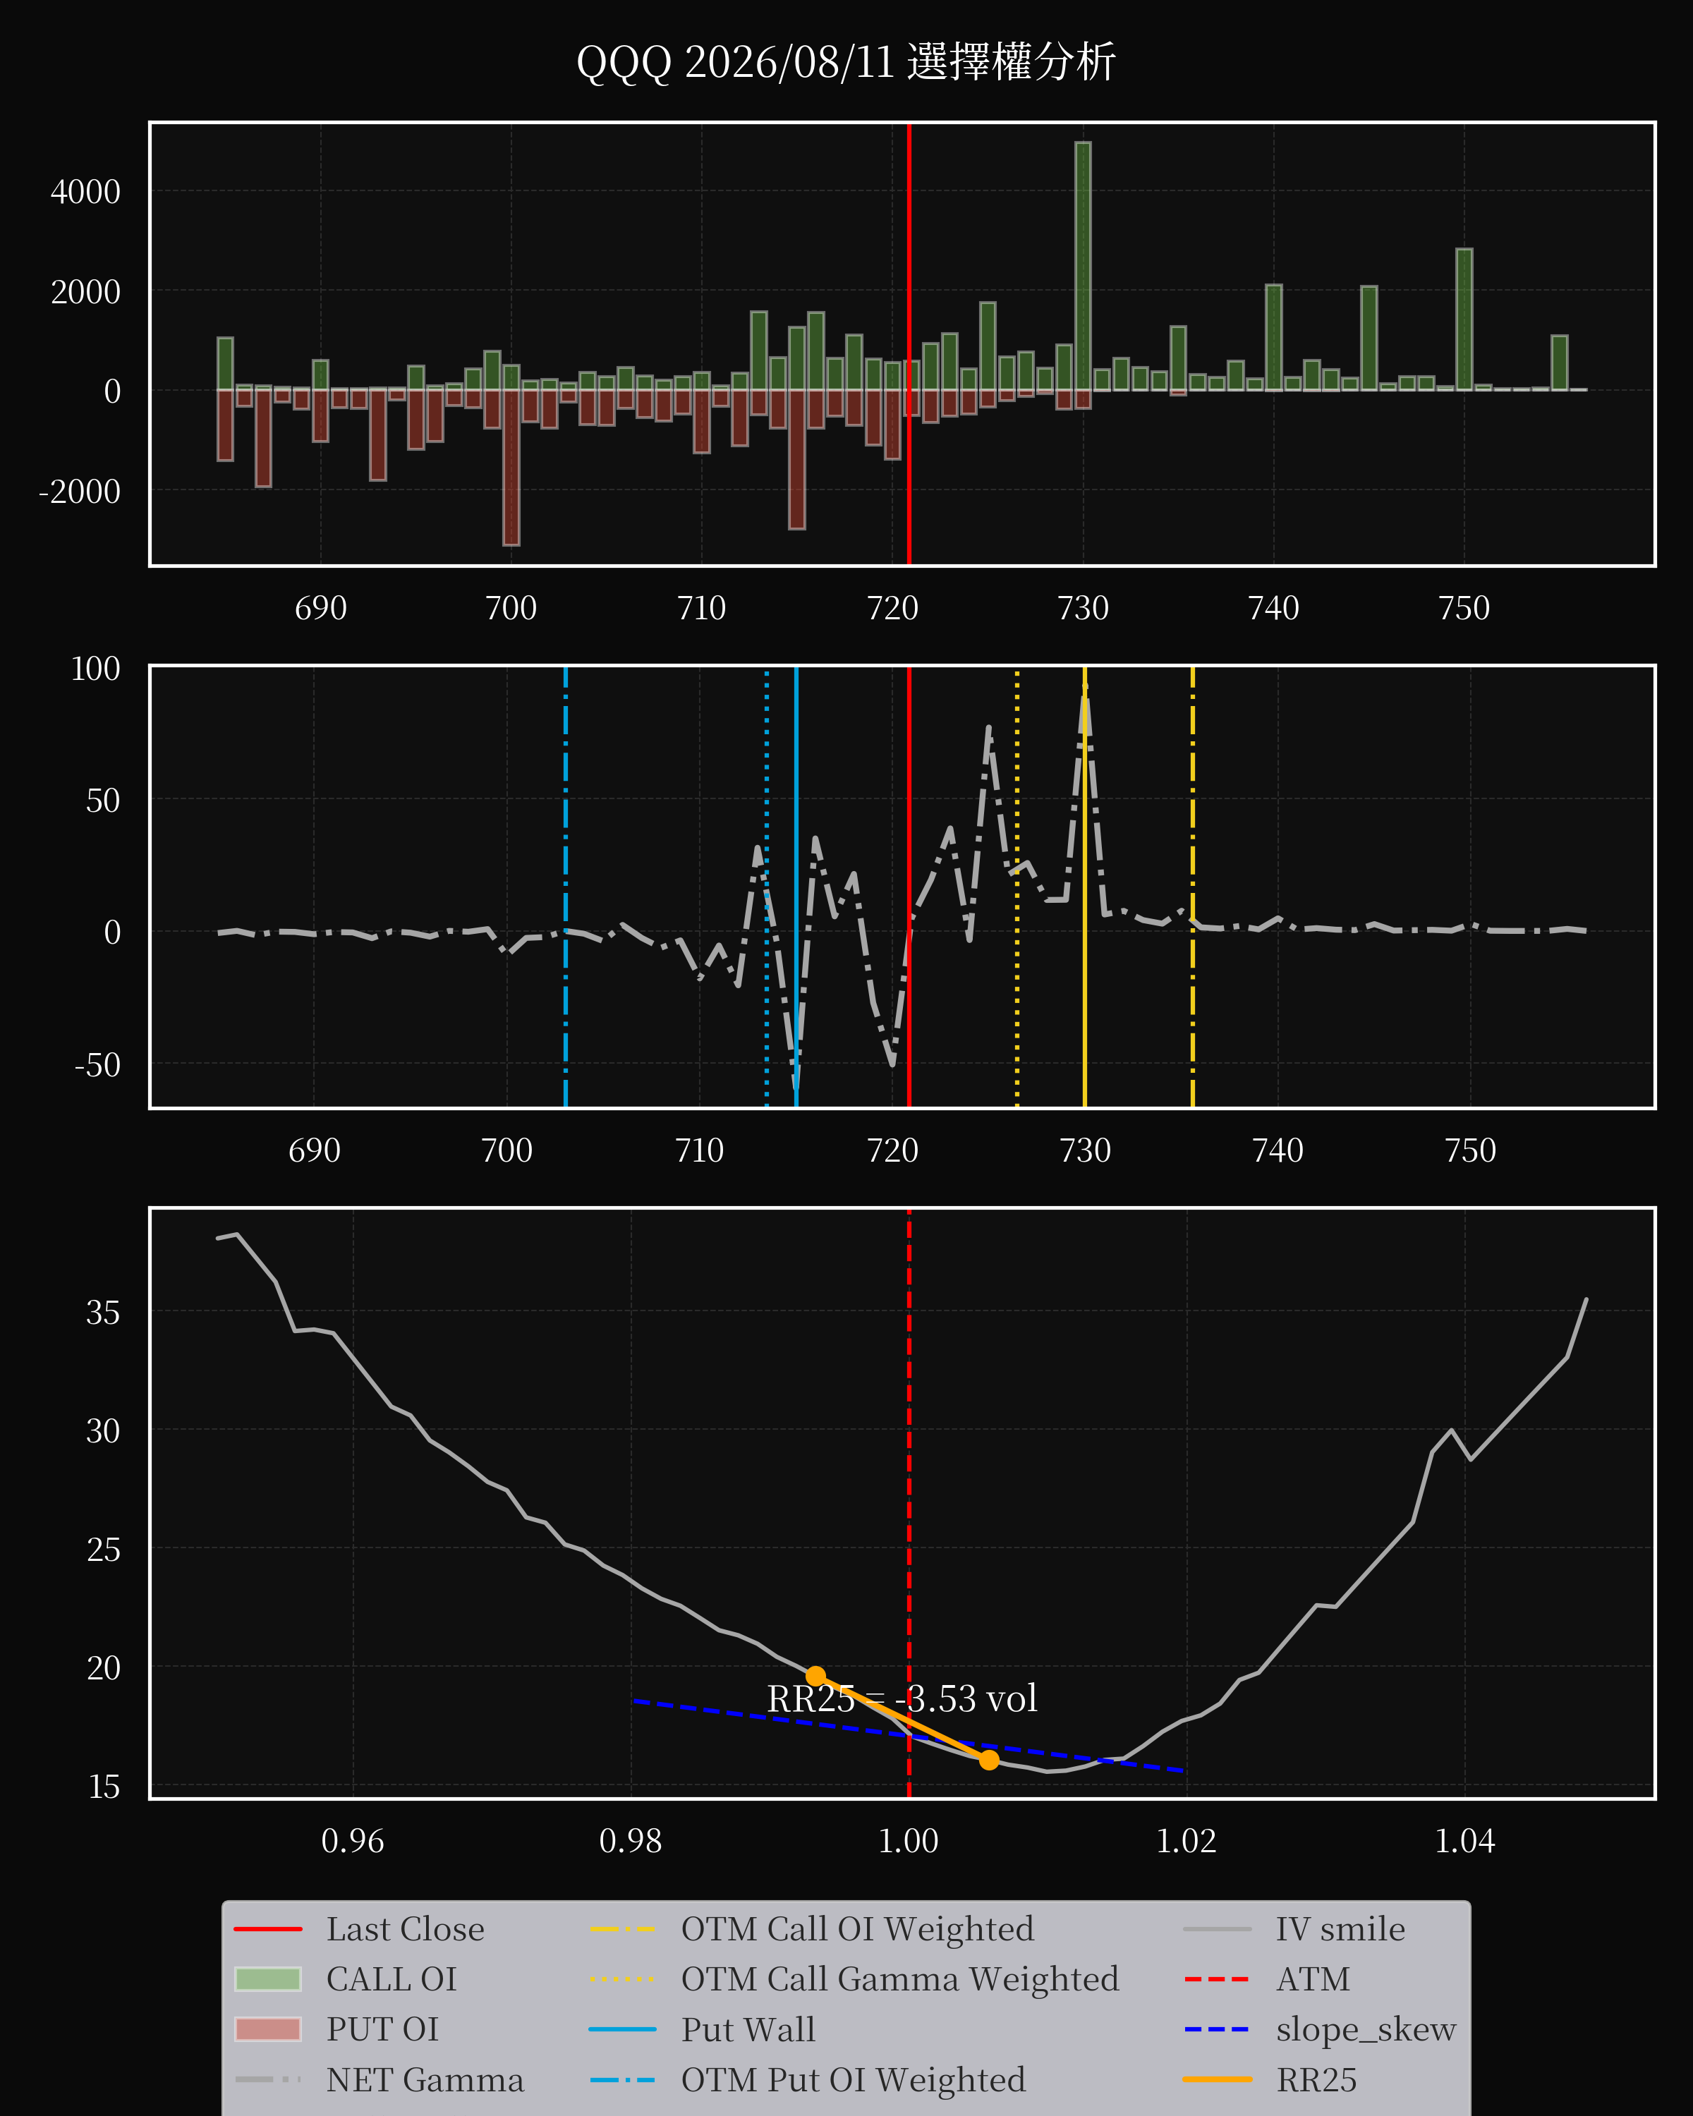This screenshot has height=2116, width=1693.
Task: Click the "1.02" moneyness axis label
Action: click(1187, 1841)
